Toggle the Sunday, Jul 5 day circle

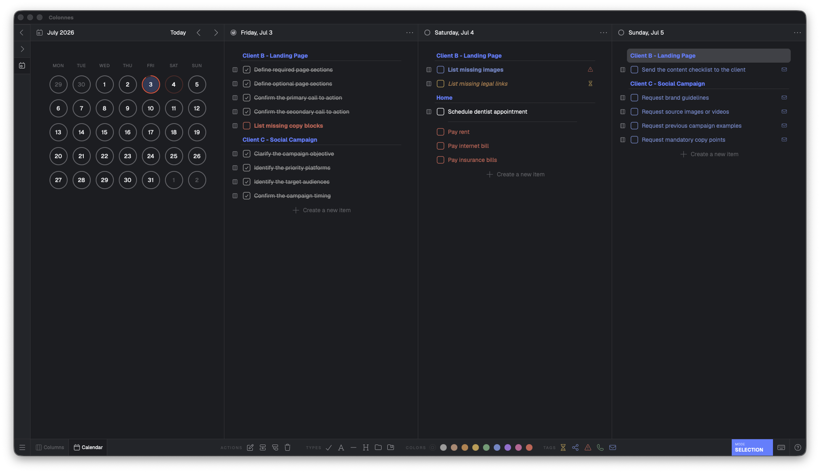point(621,33)
